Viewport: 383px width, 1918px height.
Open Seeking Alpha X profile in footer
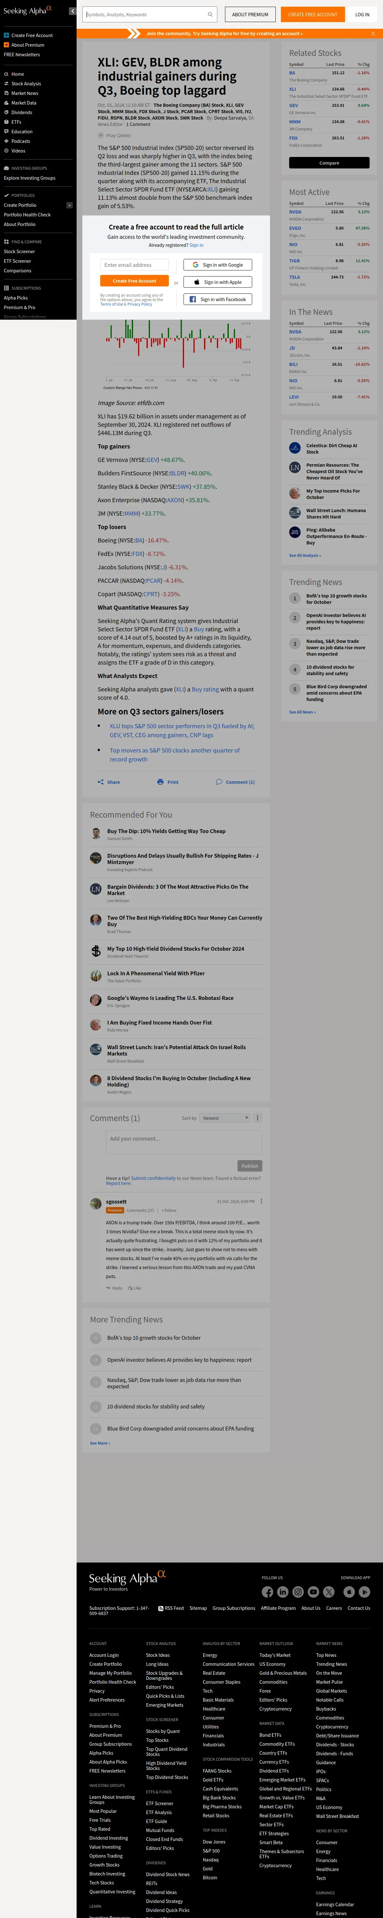[x=329, y=1592]
